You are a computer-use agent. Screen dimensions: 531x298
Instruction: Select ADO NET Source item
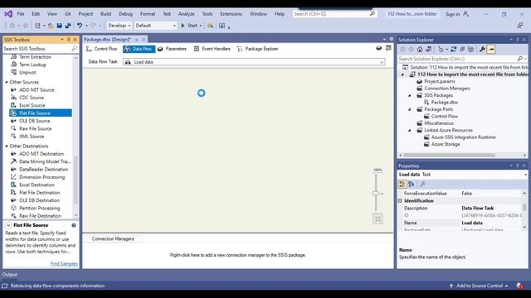click(37, 90)
